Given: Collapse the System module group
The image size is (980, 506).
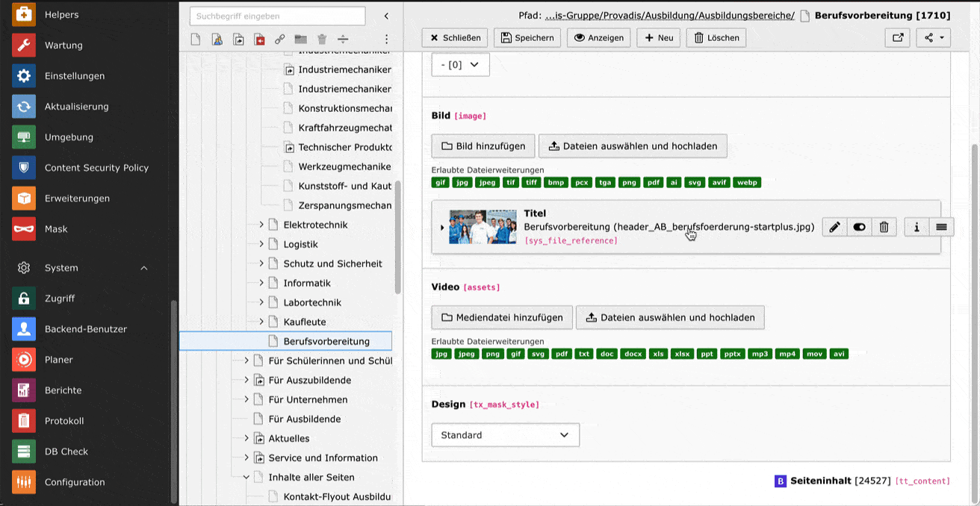Looking at the screenshot, I should [144, 268].
